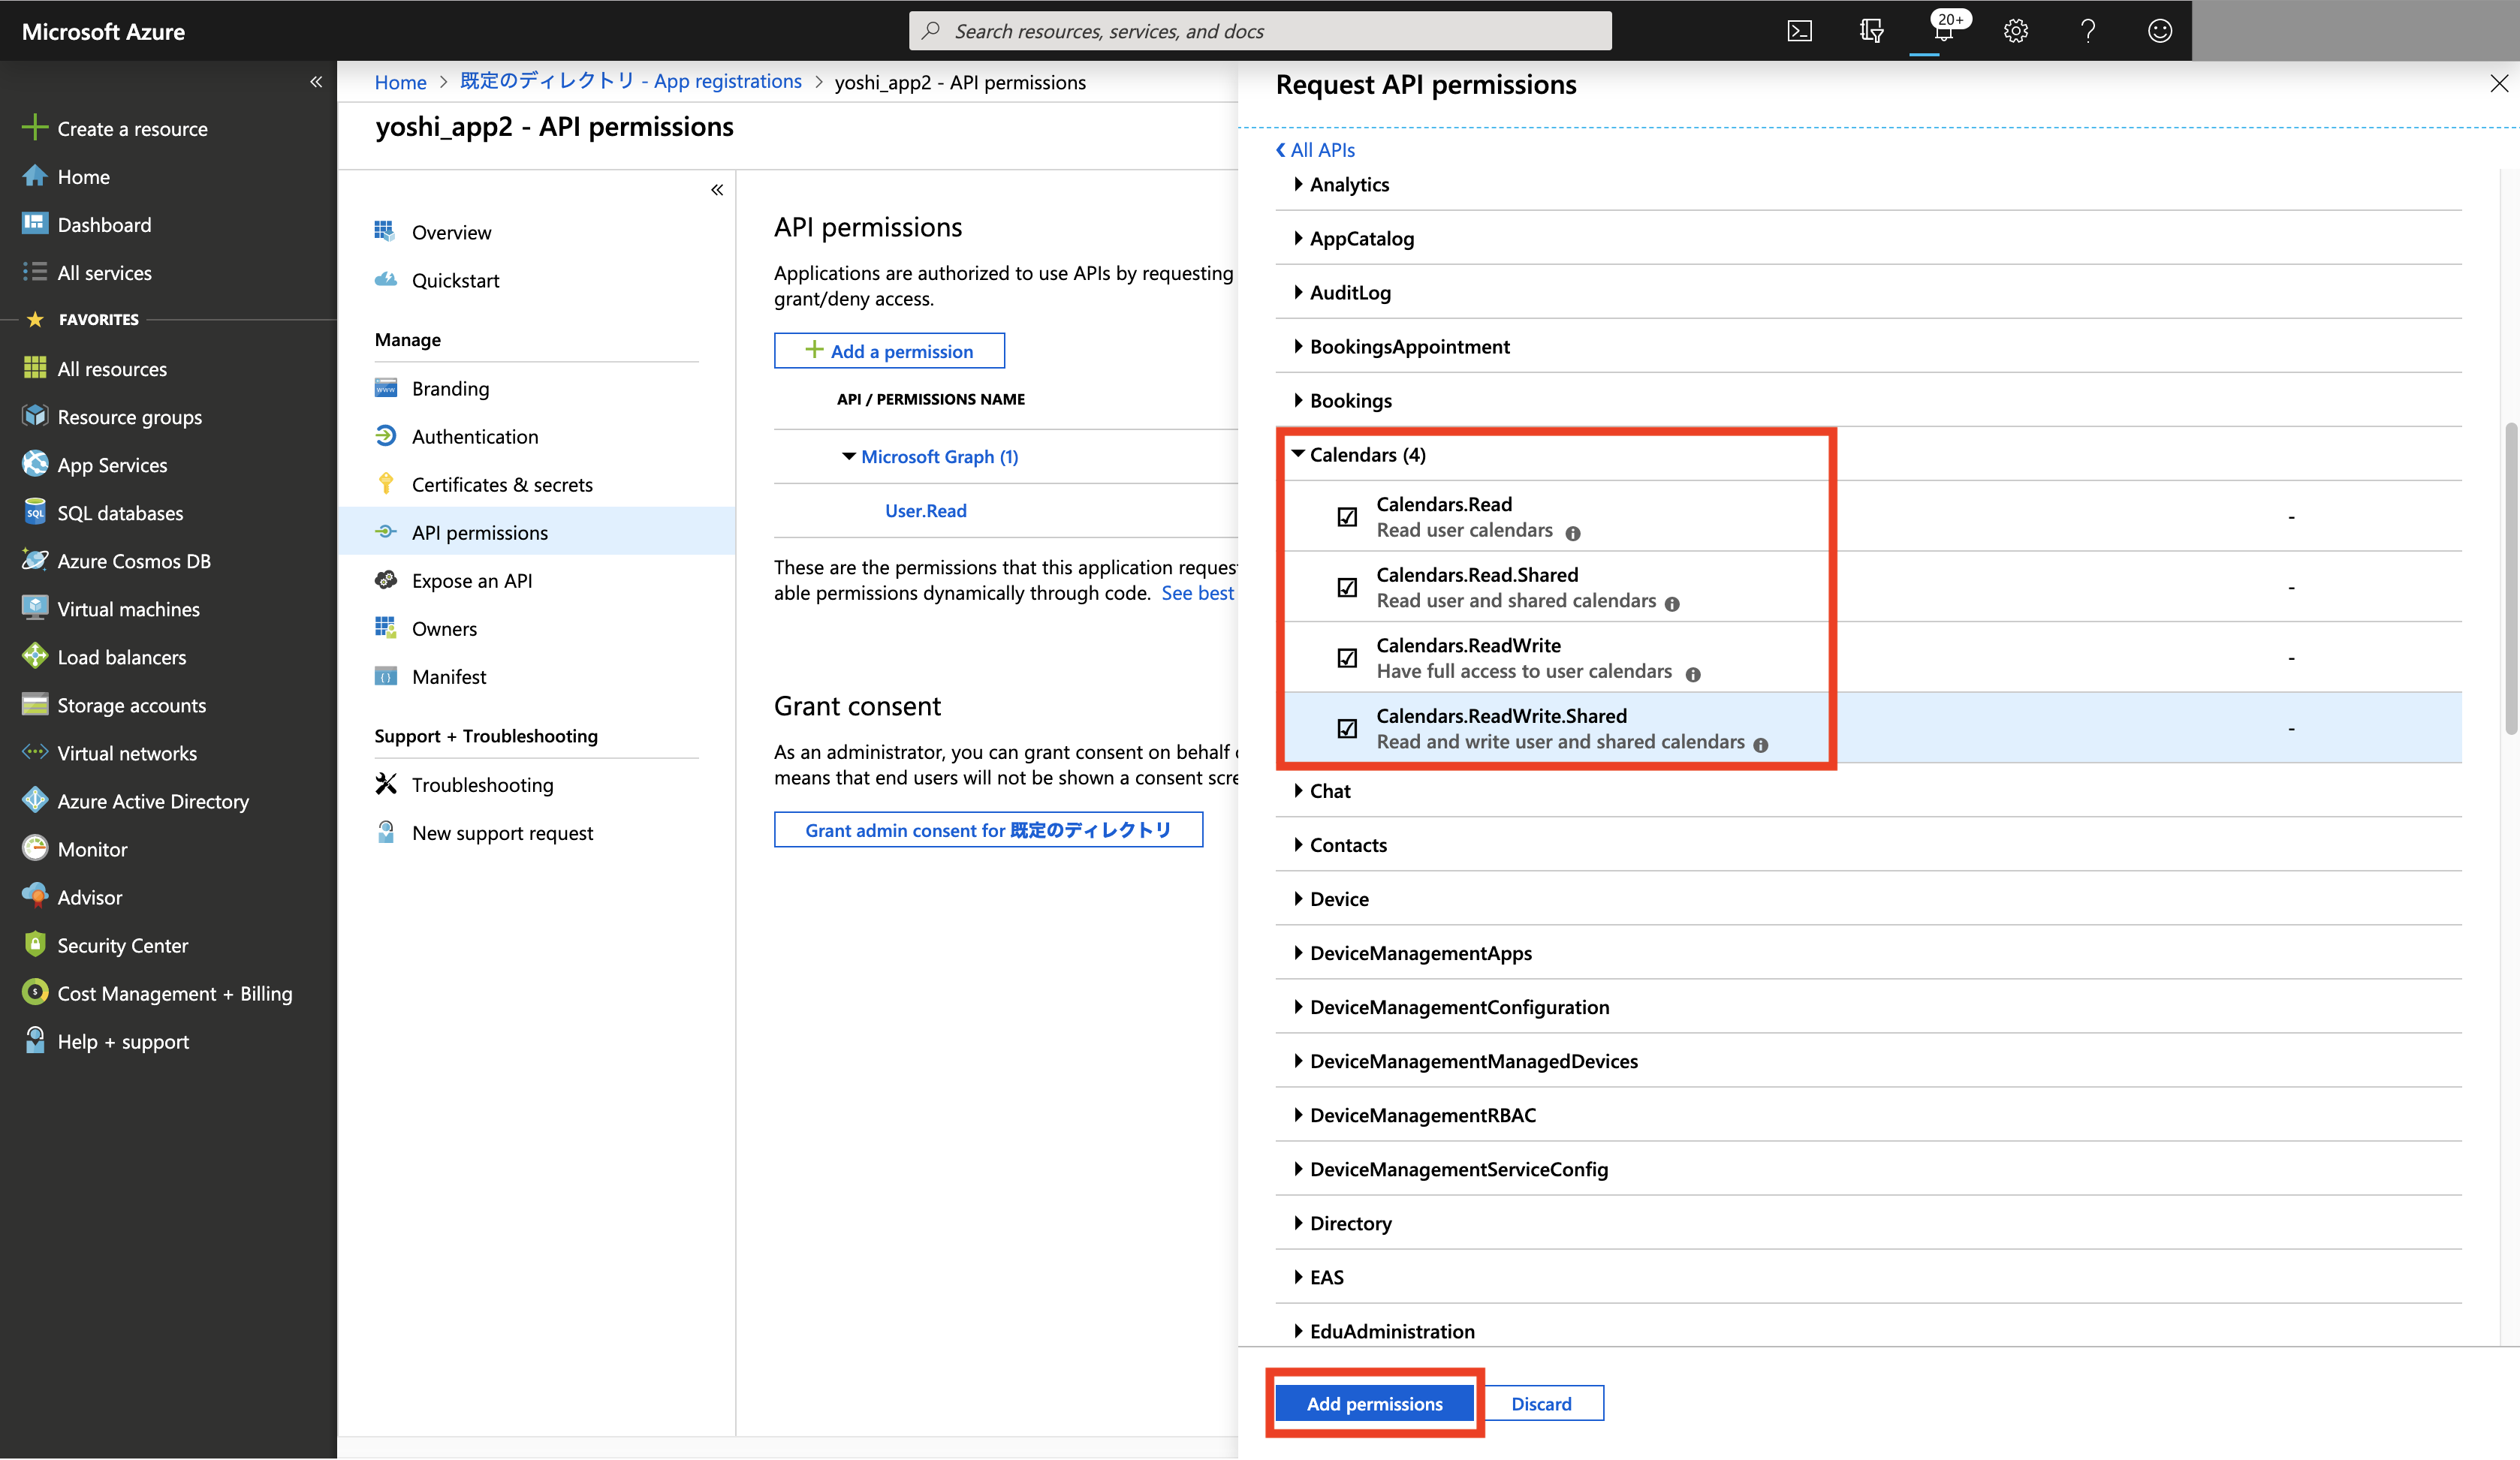Open the portal Settings gear icon
Image resolution: width=2520 pixels, height=1460 pixels.
(2015, 31)
